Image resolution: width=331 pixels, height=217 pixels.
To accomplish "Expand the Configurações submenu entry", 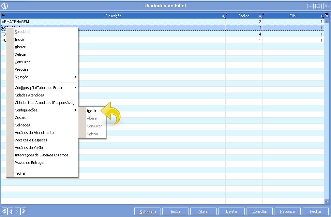I will 46,110.
